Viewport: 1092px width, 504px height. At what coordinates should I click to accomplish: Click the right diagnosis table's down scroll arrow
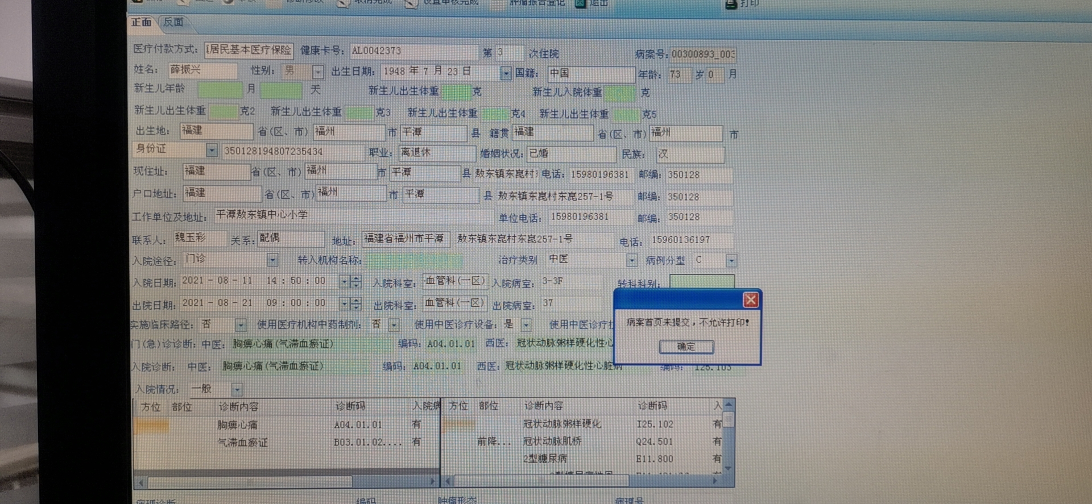728,468
